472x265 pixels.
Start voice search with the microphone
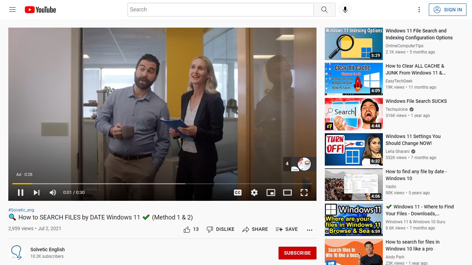point(345,10)
